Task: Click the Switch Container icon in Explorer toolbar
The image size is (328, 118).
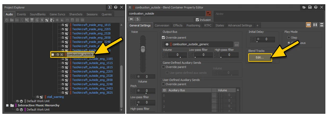Action: (x=37, y=20)
